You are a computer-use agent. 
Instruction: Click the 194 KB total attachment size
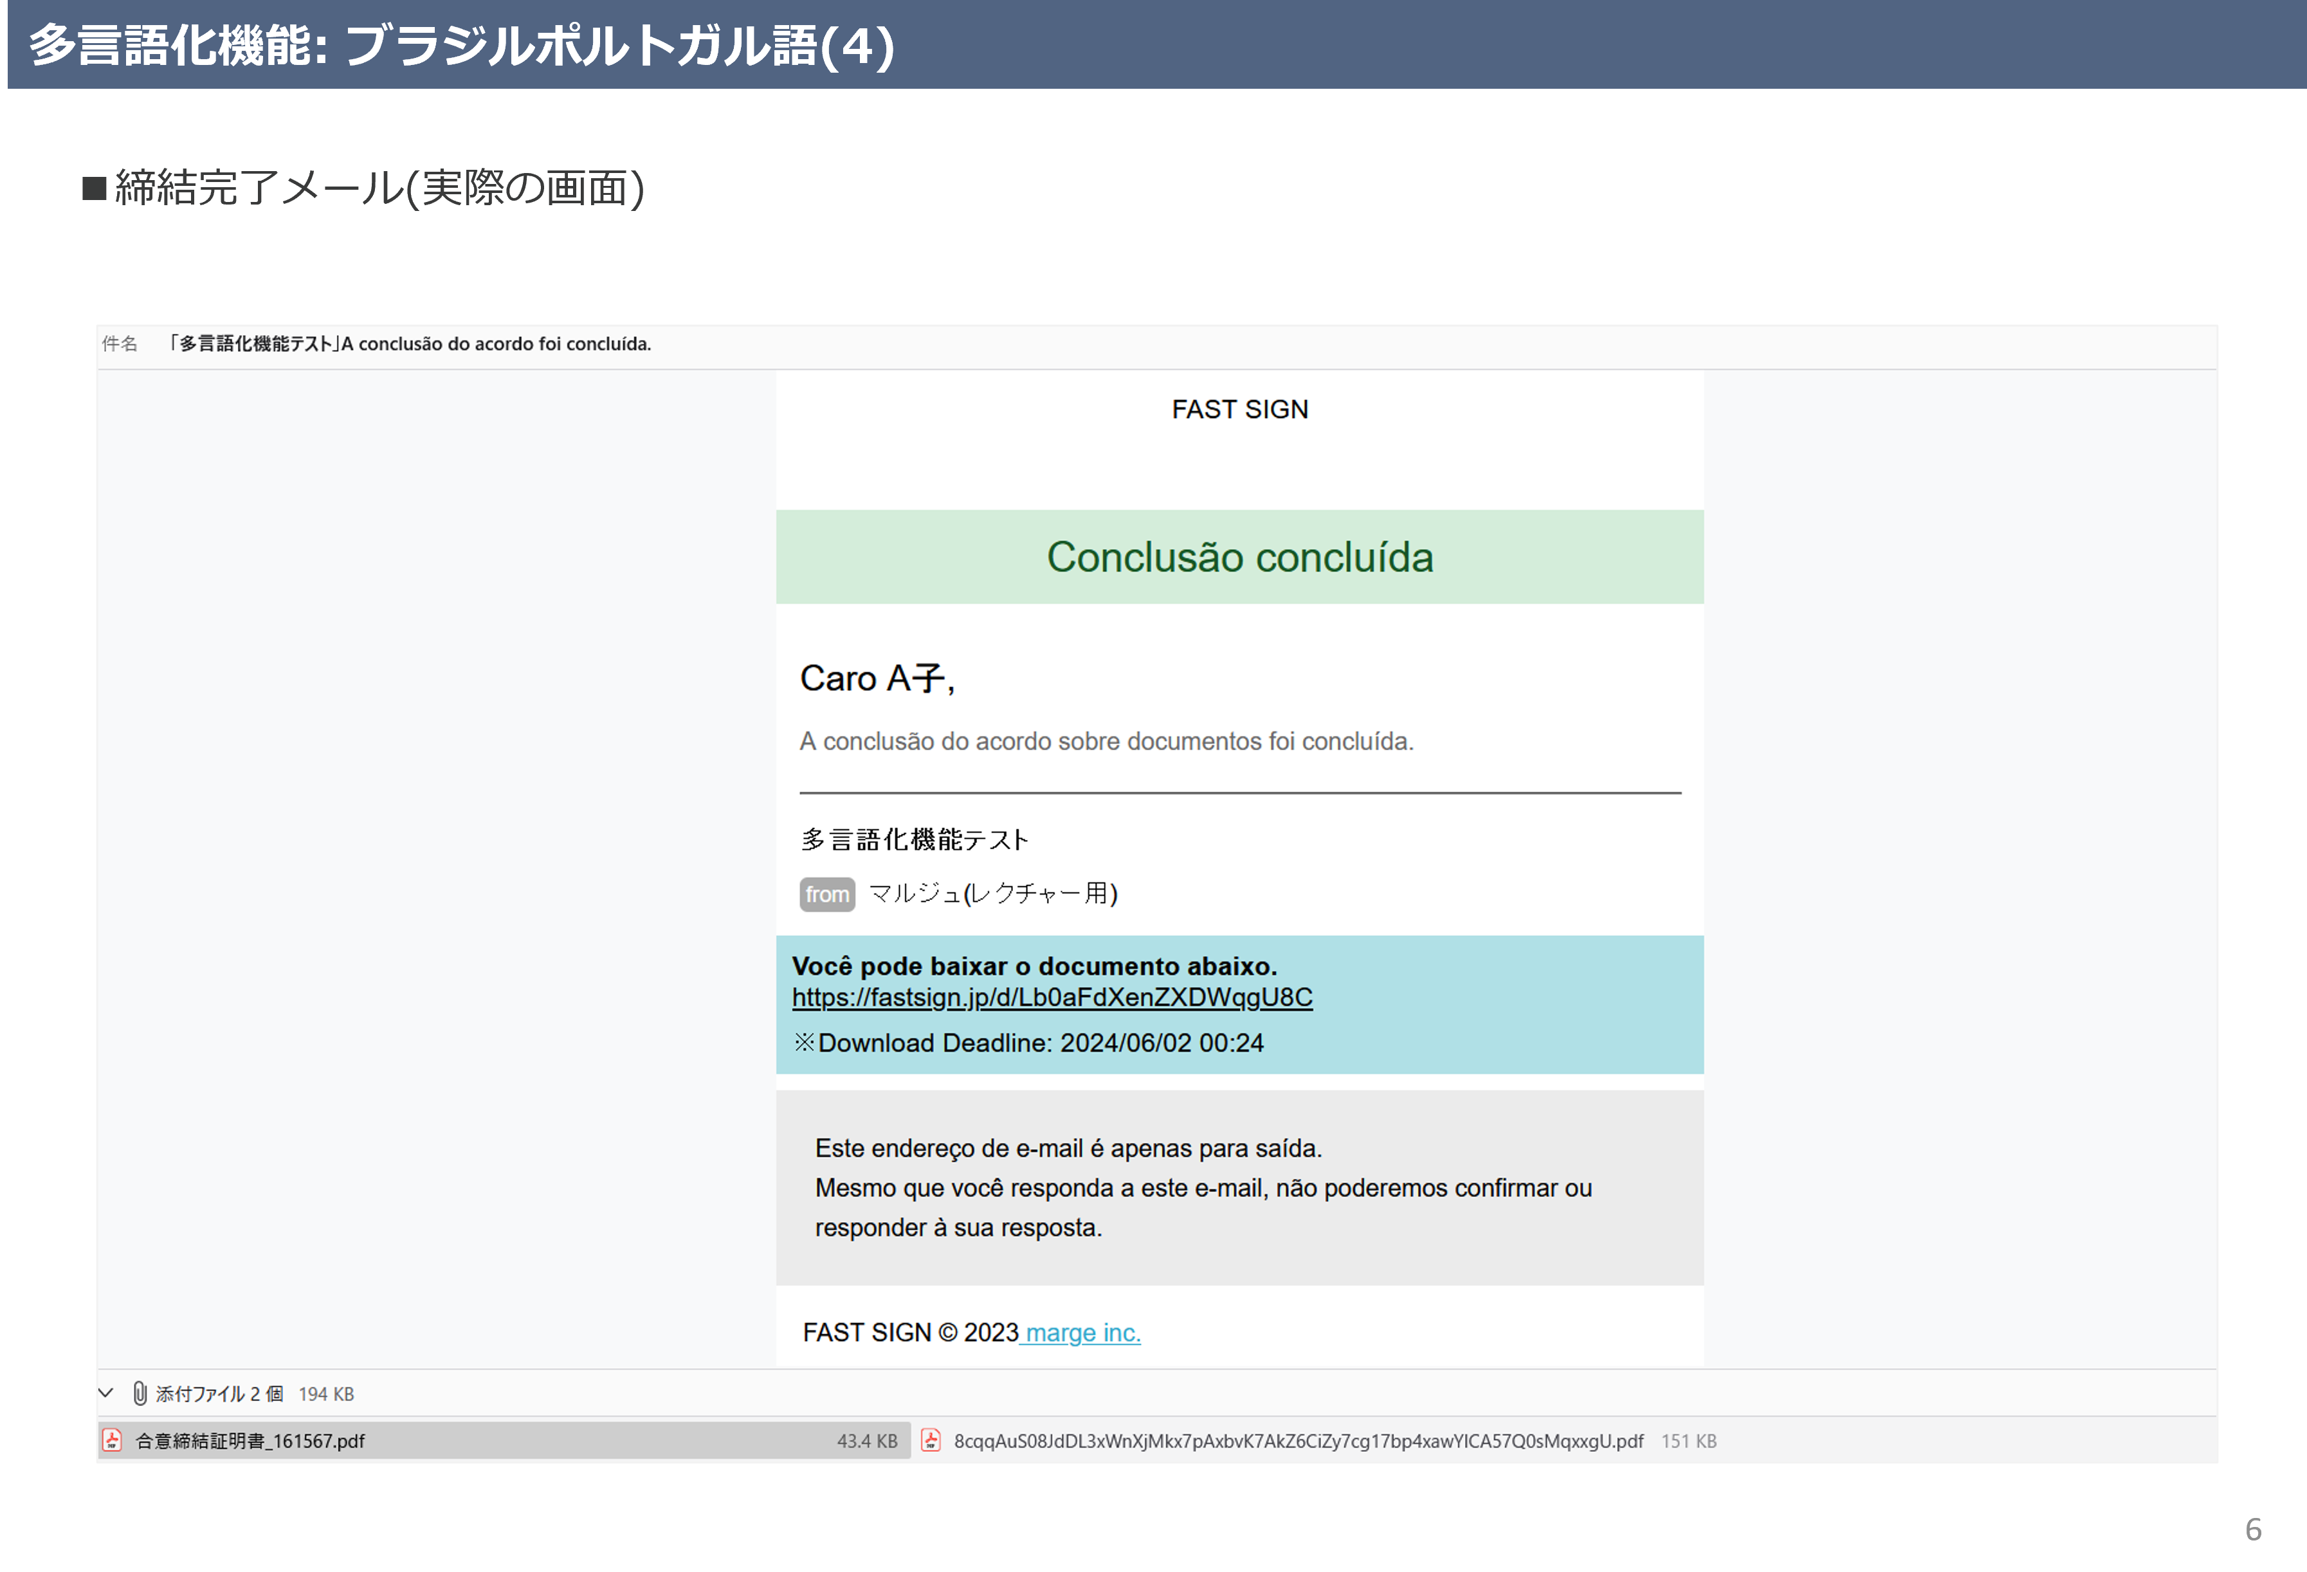pyautogui.click(x=325, y=1393)
